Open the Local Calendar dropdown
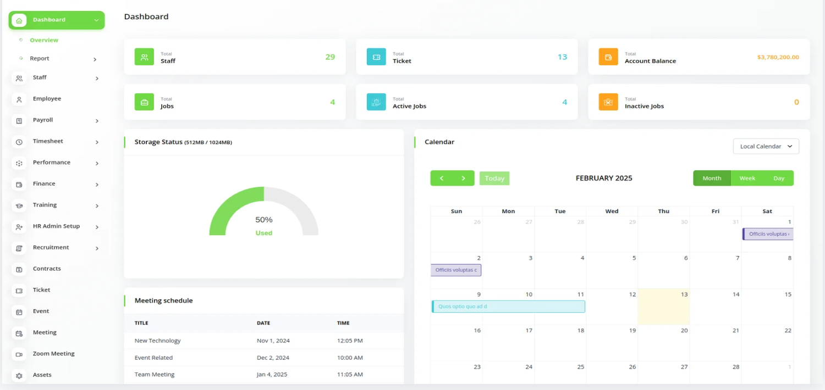Screen dimensions: 825x390 [x=766, y=147]
